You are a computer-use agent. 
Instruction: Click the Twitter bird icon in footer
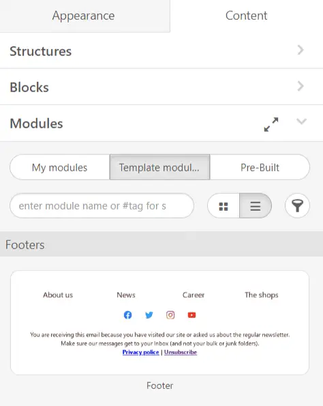tap(149, 315)
